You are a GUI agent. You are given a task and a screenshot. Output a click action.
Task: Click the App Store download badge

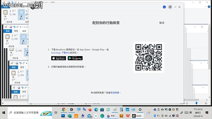59,58
